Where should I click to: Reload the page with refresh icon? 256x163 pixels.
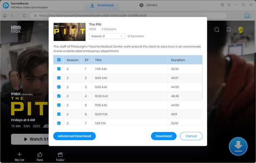(25, 16)
